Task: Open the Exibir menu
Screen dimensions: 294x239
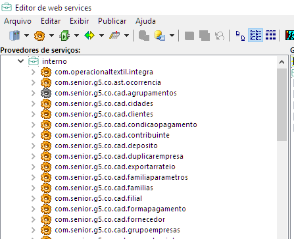Action: pos(79,21)
